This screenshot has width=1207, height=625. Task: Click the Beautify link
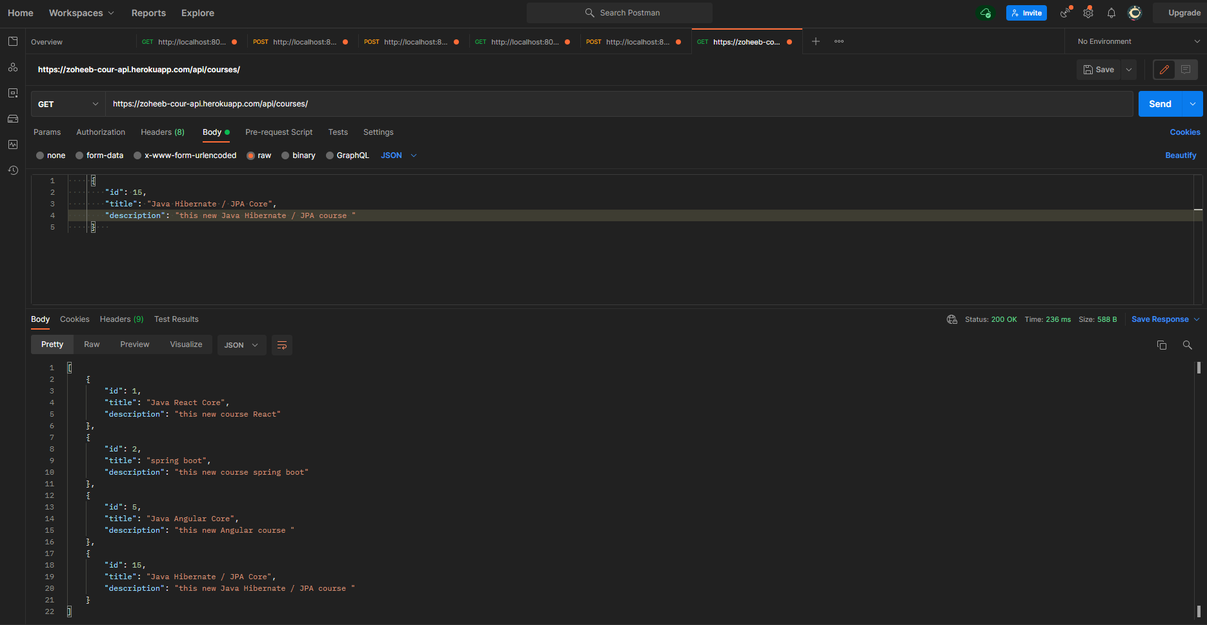(x=1181, y=155)
